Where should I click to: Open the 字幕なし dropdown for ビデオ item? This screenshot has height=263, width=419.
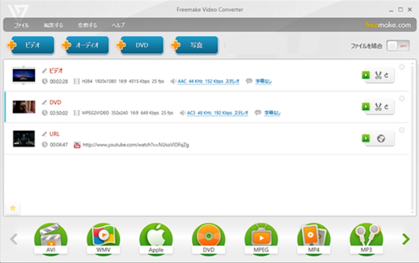(x=264, y=81)
